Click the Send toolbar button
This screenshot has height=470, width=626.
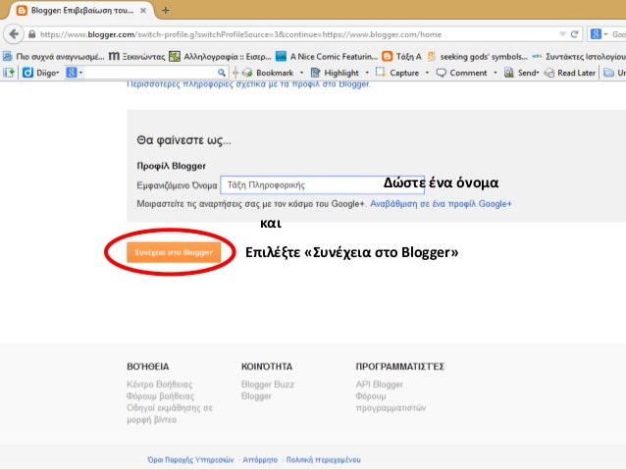tap(521, 73)
